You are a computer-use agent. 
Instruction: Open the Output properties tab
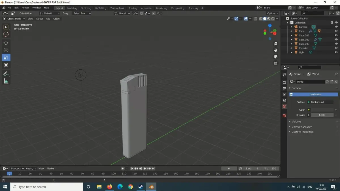[x=284, y=88]
